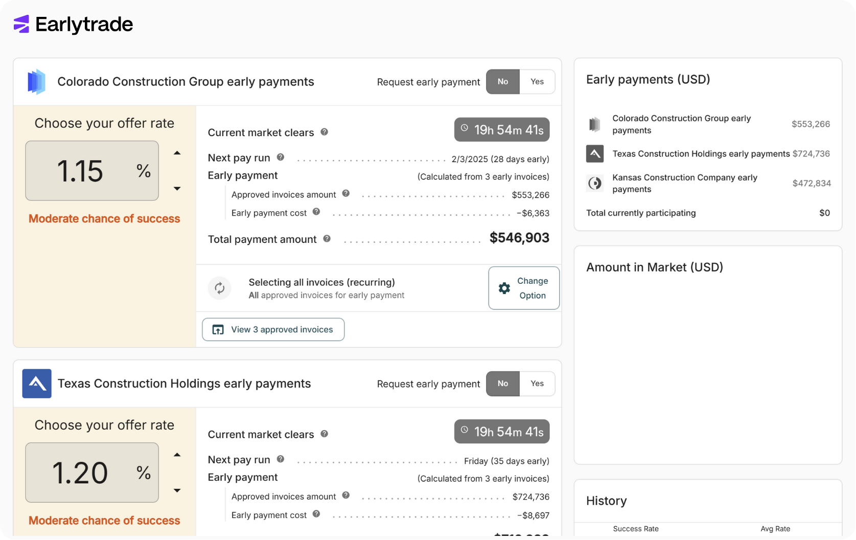Click help icon beside Colorado Early payment cost
This screenshot has width=856, height=540.
click(316, 212)
